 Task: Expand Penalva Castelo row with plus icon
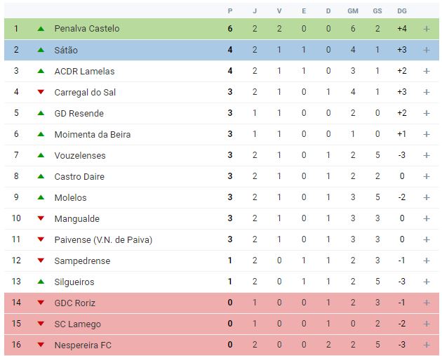tap(426, 29)
